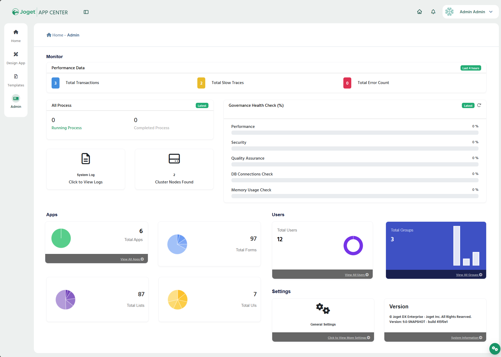Toggle the sidebar collapse icon
The height and width of the screenshot is (357, 501).
tap(86, 12)
